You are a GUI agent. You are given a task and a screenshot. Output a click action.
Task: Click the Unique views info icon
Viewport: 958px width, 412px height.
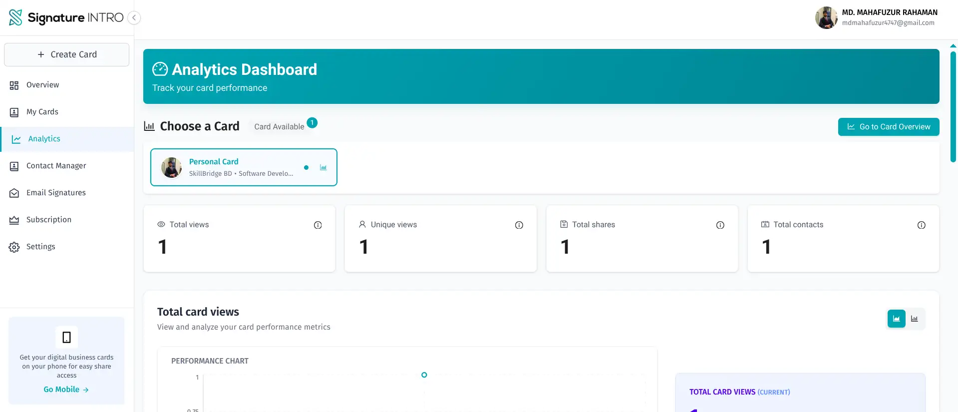click(x=519, y=225)
